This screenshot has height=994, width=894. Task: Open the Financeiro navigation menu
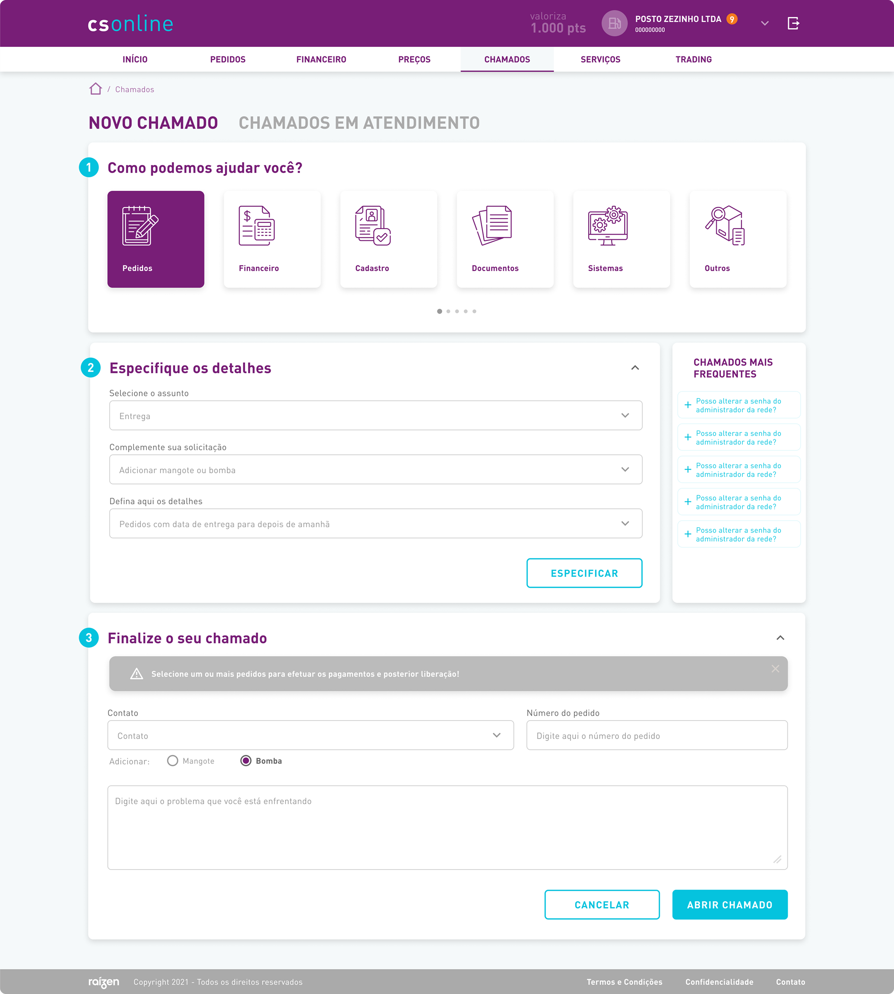coord(321,60)
